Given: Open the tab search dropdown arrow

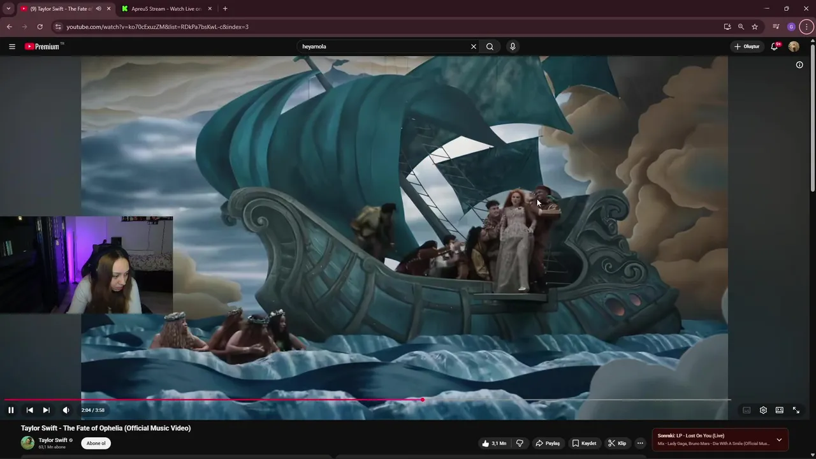Looking at the screenshot, I should click(x=8, y=9).
